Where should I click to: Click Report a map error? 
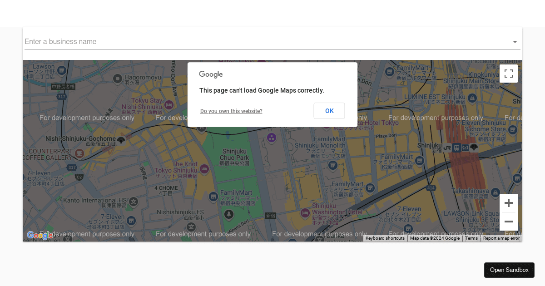point(501,238)
